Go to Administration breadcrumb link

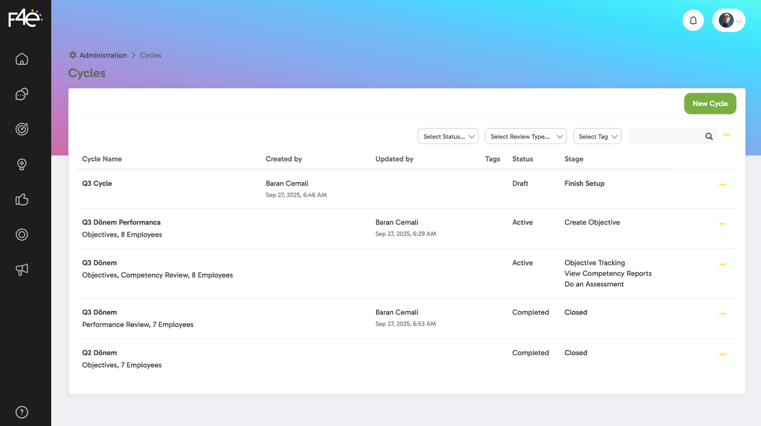tap(103, 56)
